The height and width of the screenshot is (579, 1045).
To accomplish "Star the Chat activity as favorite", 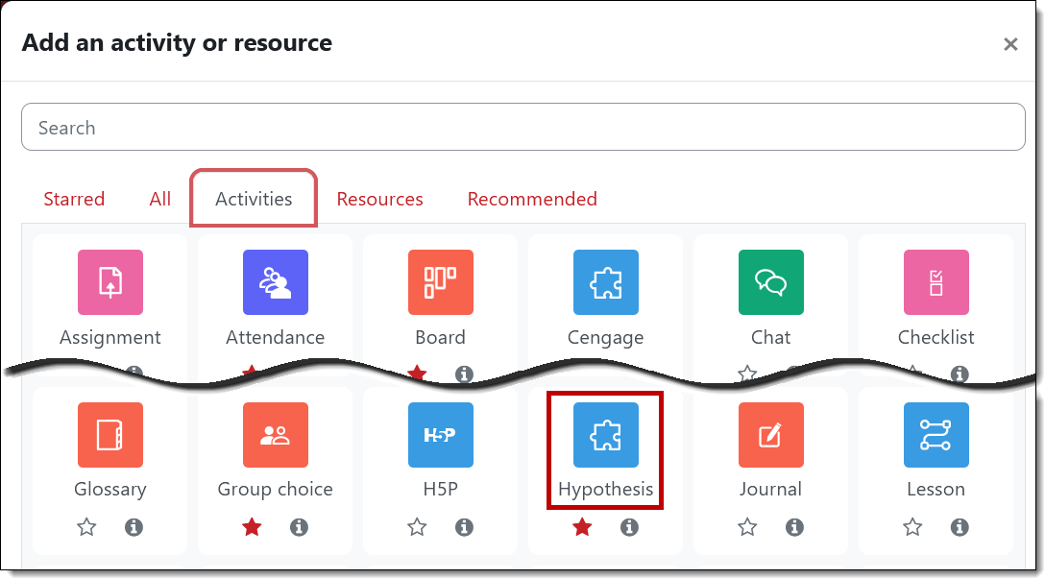I will (747, 374).
